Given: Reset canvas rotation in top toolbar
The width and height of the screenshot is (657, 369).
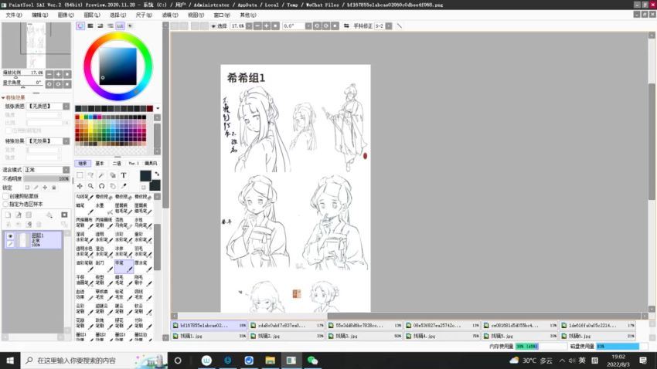Looking at the screenshot, I should 335,26.
